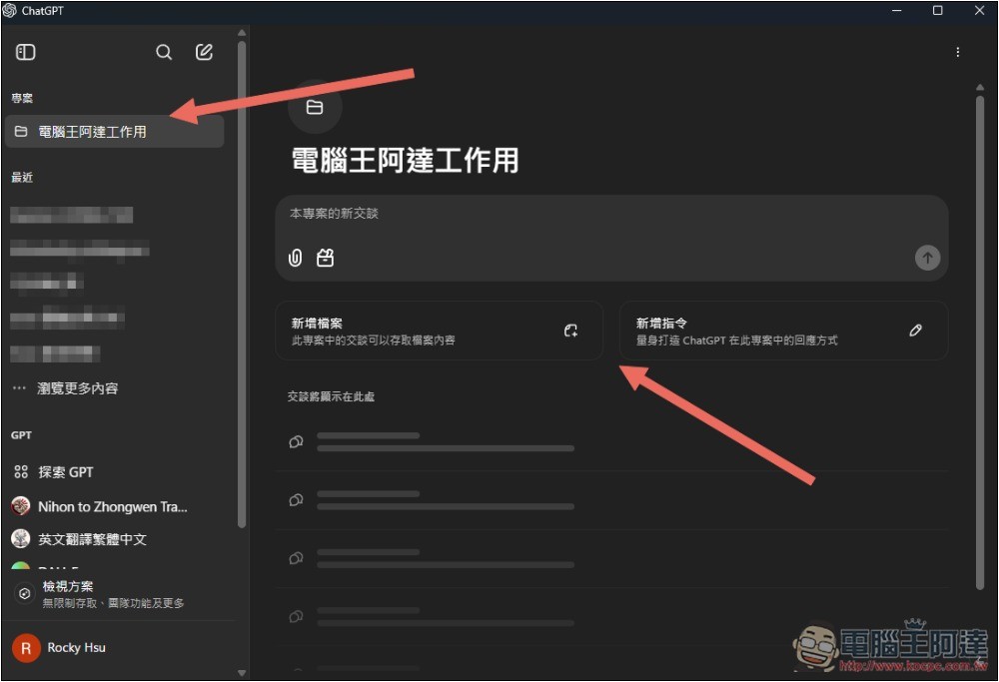Click the pencil icon on 新增指令
The width and height of the screenshot is (999, 682).
coord(915,331)
